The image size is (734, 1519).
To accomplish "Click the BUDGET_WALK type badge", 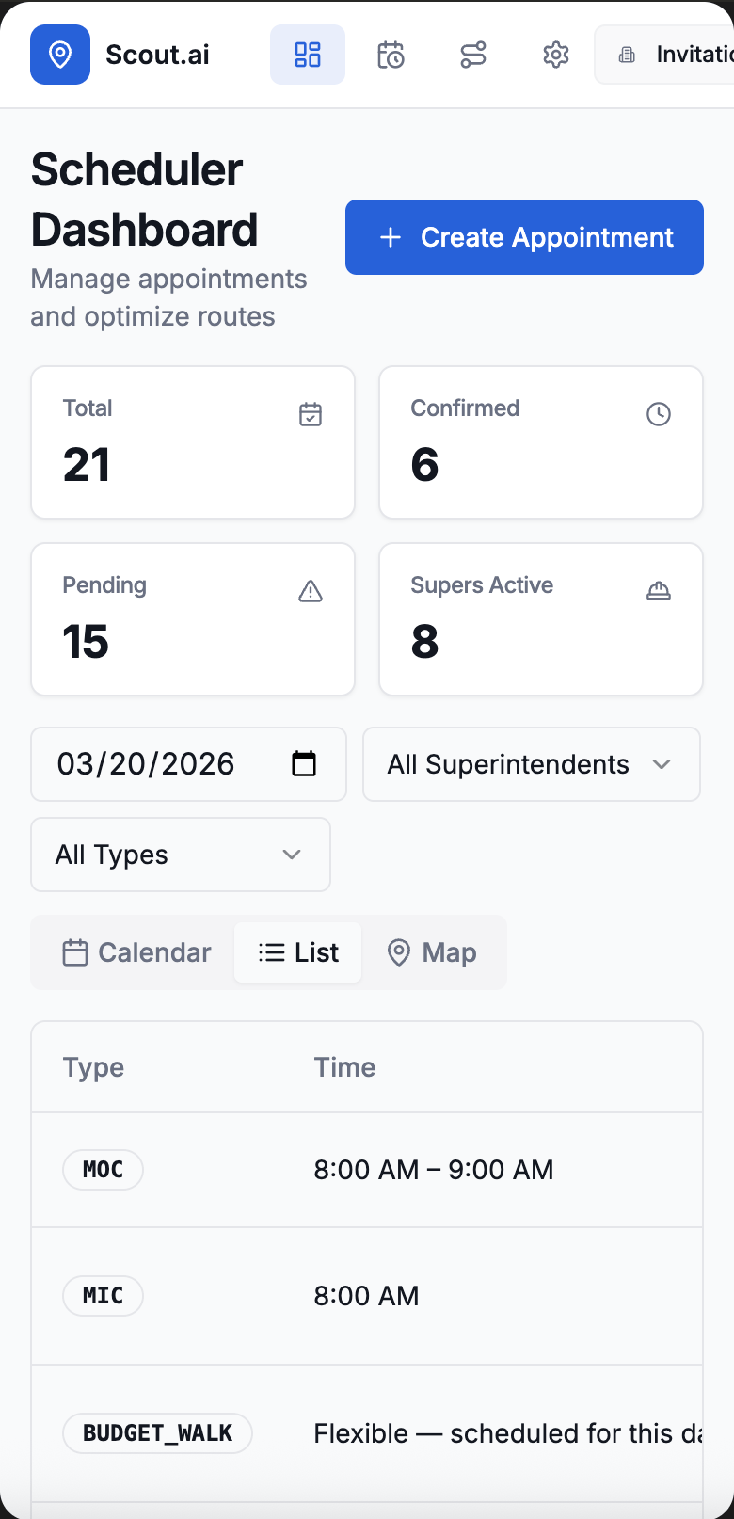I will click(x=157, y=1433).
